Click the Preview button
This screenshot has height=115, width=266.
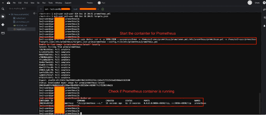[x=90, y=3]
